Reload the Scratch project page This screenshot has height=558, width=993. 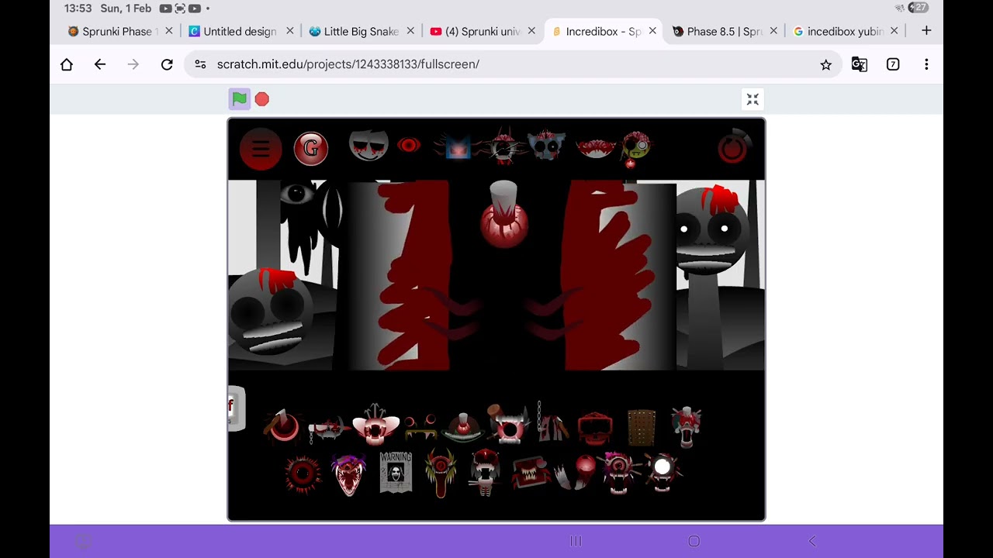click(167, 64)
